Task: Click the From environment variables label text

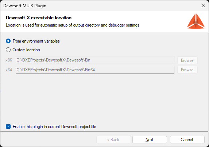Action: (x=36, y=41)
